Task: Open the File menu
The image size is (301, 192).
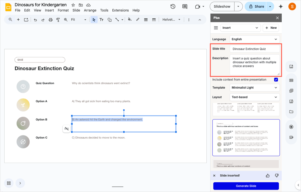Action: point(18,10)
